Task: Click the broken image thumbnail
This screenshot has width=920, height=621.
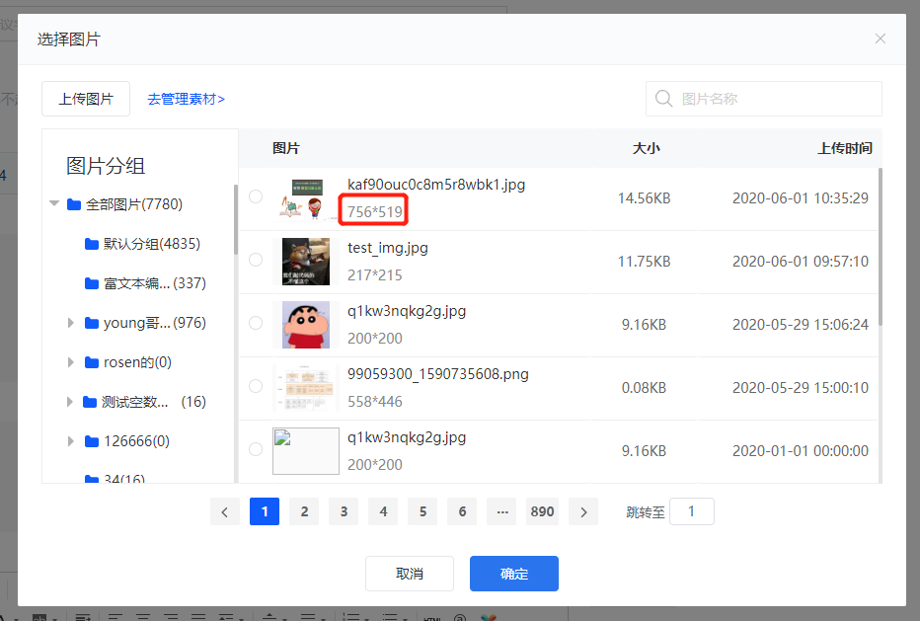Action: point(306,451)
